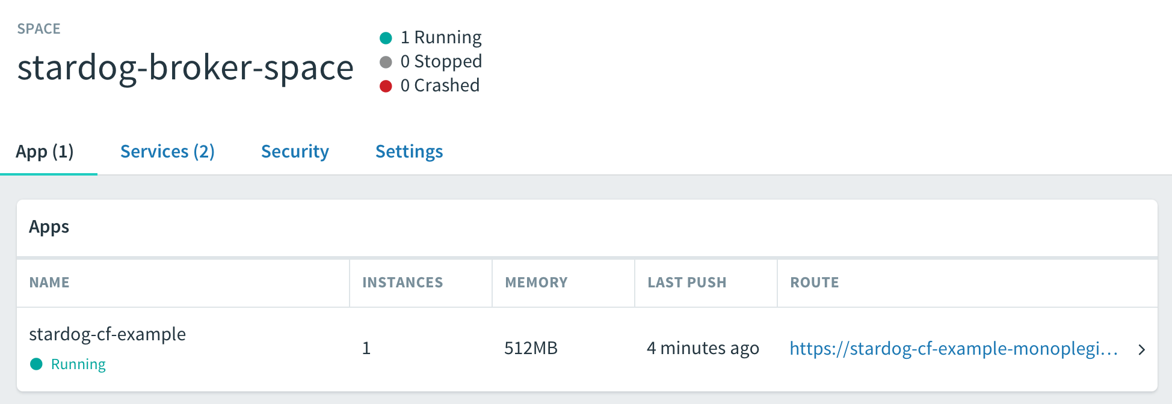Click the green dot beside app Running status

tap(37, 364)
